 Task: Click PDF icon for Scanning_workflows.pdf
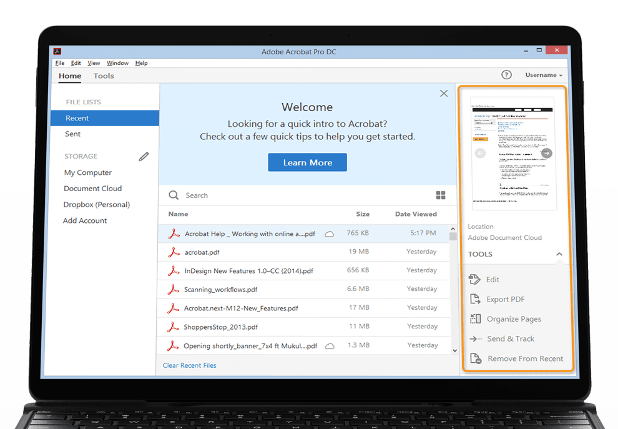click(173, 289)
